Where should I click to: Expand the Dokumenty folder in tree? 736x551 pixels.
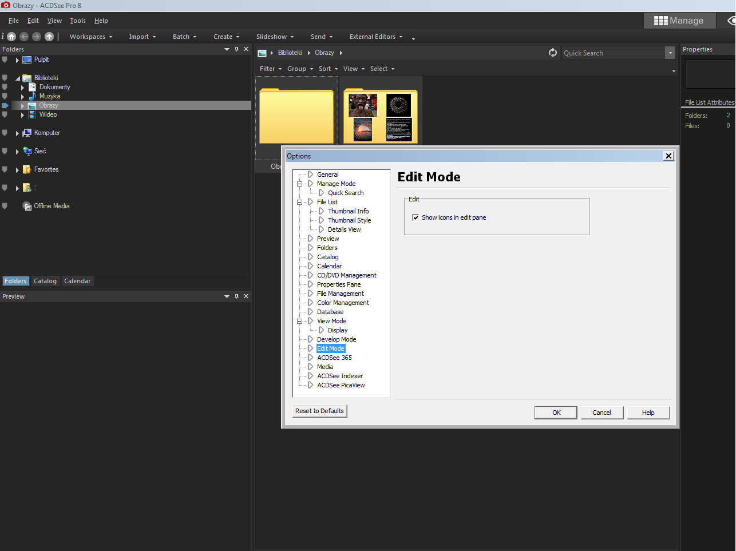click(23, 88)
